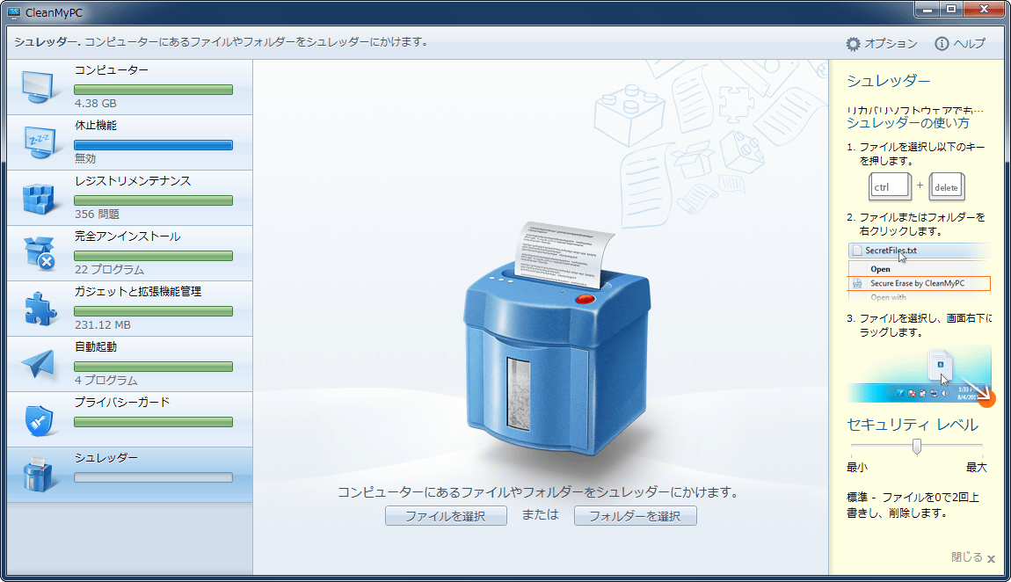Click the 休止機能 blue progress bar
The height and width of the screenshot is (582, 1011).
tap(154, 145)
